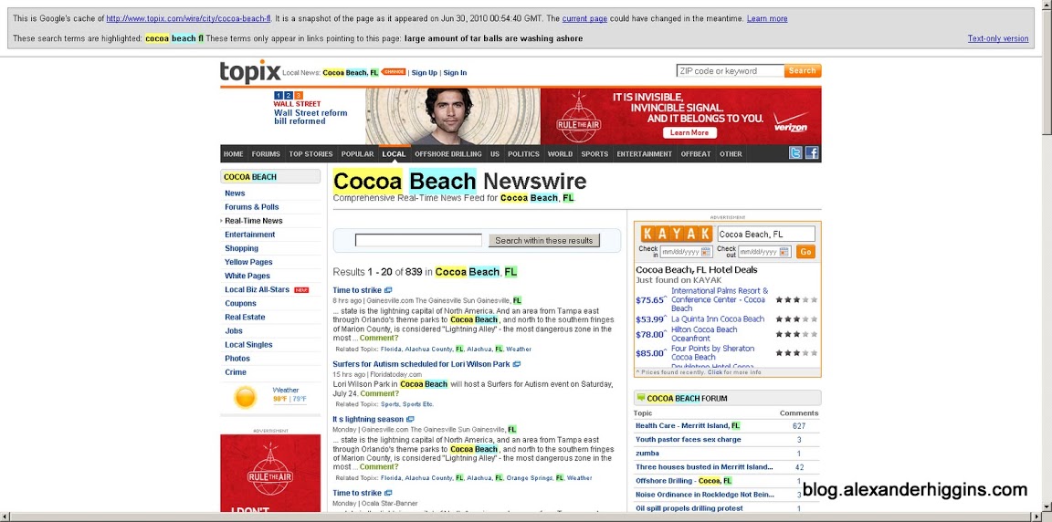Open check-in calendar picker icon
The height and width of the screenshot is (522, 1052).
[706, 252]
